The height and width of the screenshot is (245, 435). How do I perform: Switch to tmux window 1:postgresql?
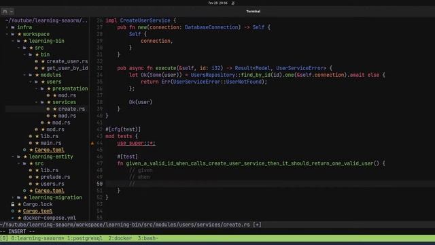click(x=85, y=238)
